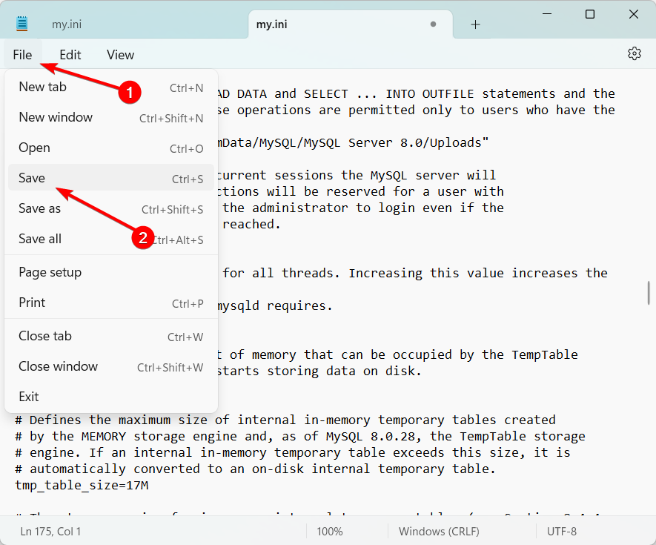Open the File menu
This screenshot has height=545, width=656.
tap(22, 55)
